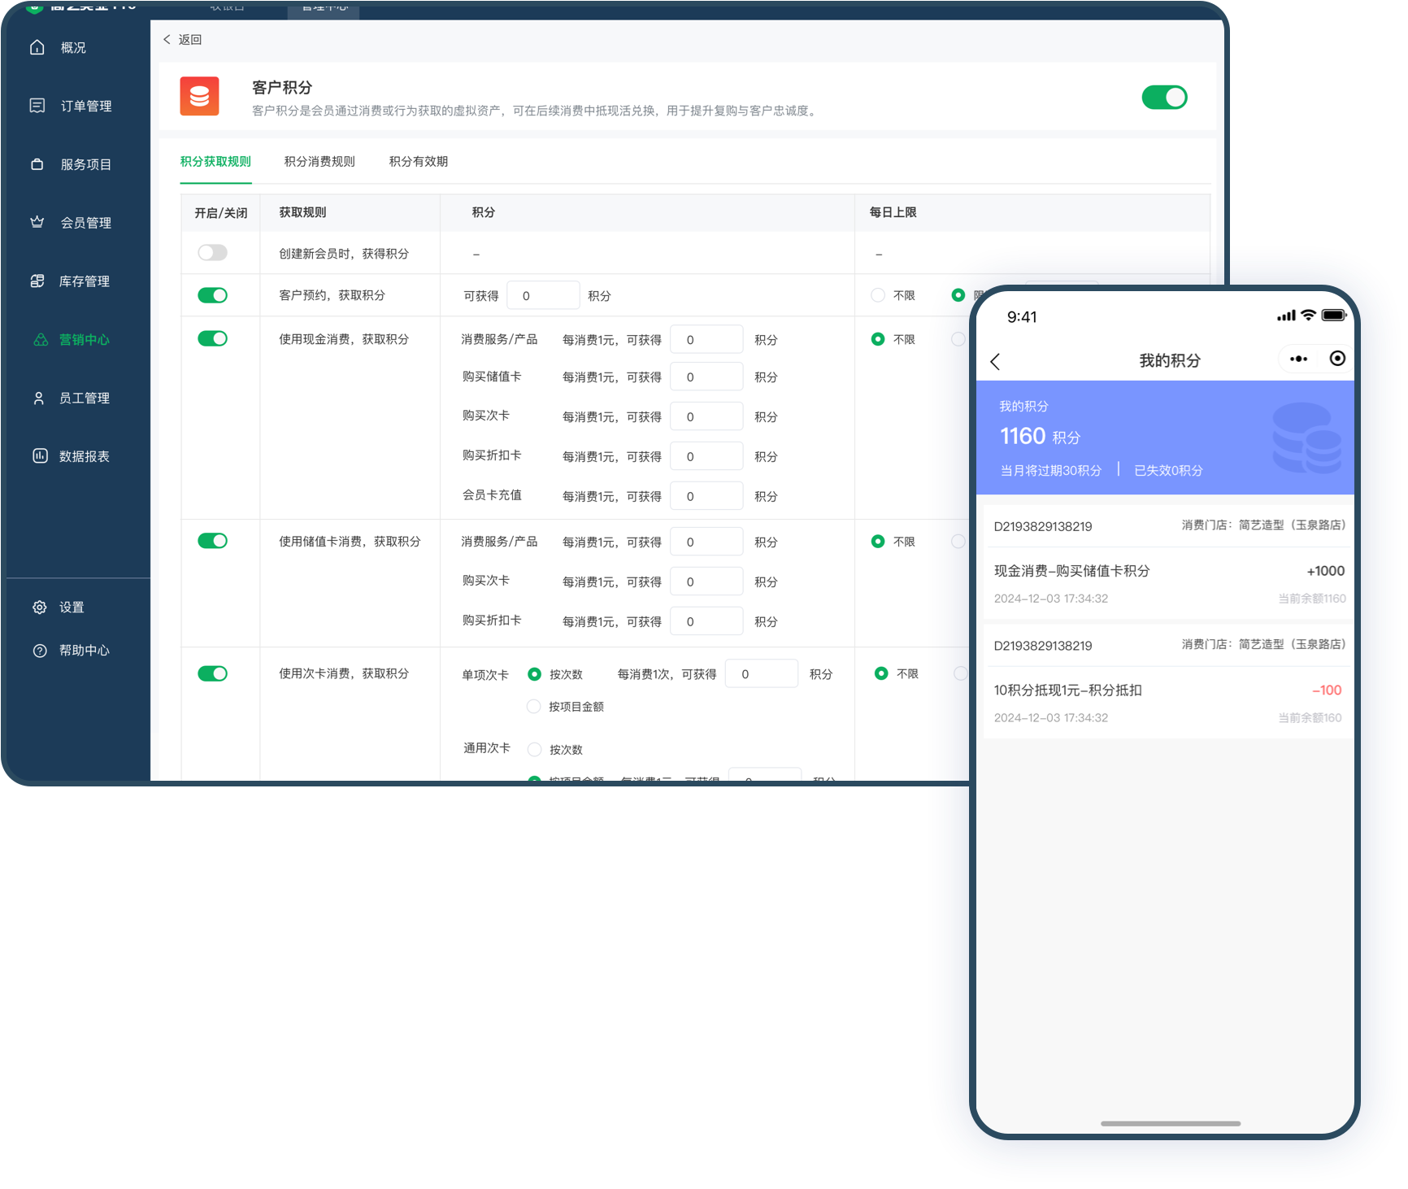Tap 已失效0积分 on phone banner
The image size is (1408, 1189).
[1168, 470]
